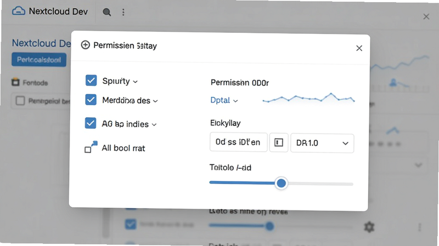Screen dimensions: 439x246
Task: Uncheck the Merddixa des checkbox
Action: tap(91, 100)
